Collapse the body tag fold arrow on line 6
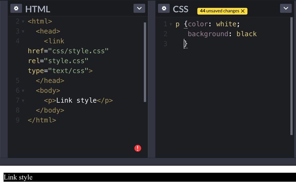This screenshot has height=188, width=296. tap(23, 91)
